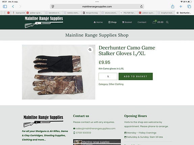Screen dimensions: 194x145
Task: Open site search magnifier in header
Action: pyautogui.click(x=167, y=22)
